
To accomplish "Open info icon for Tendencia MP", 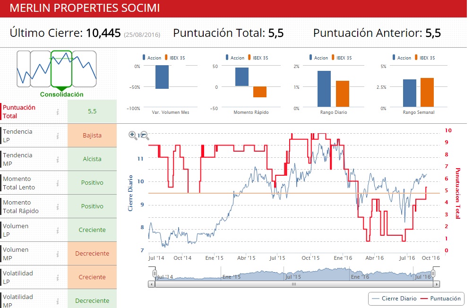I will click(x=58, y=160).
